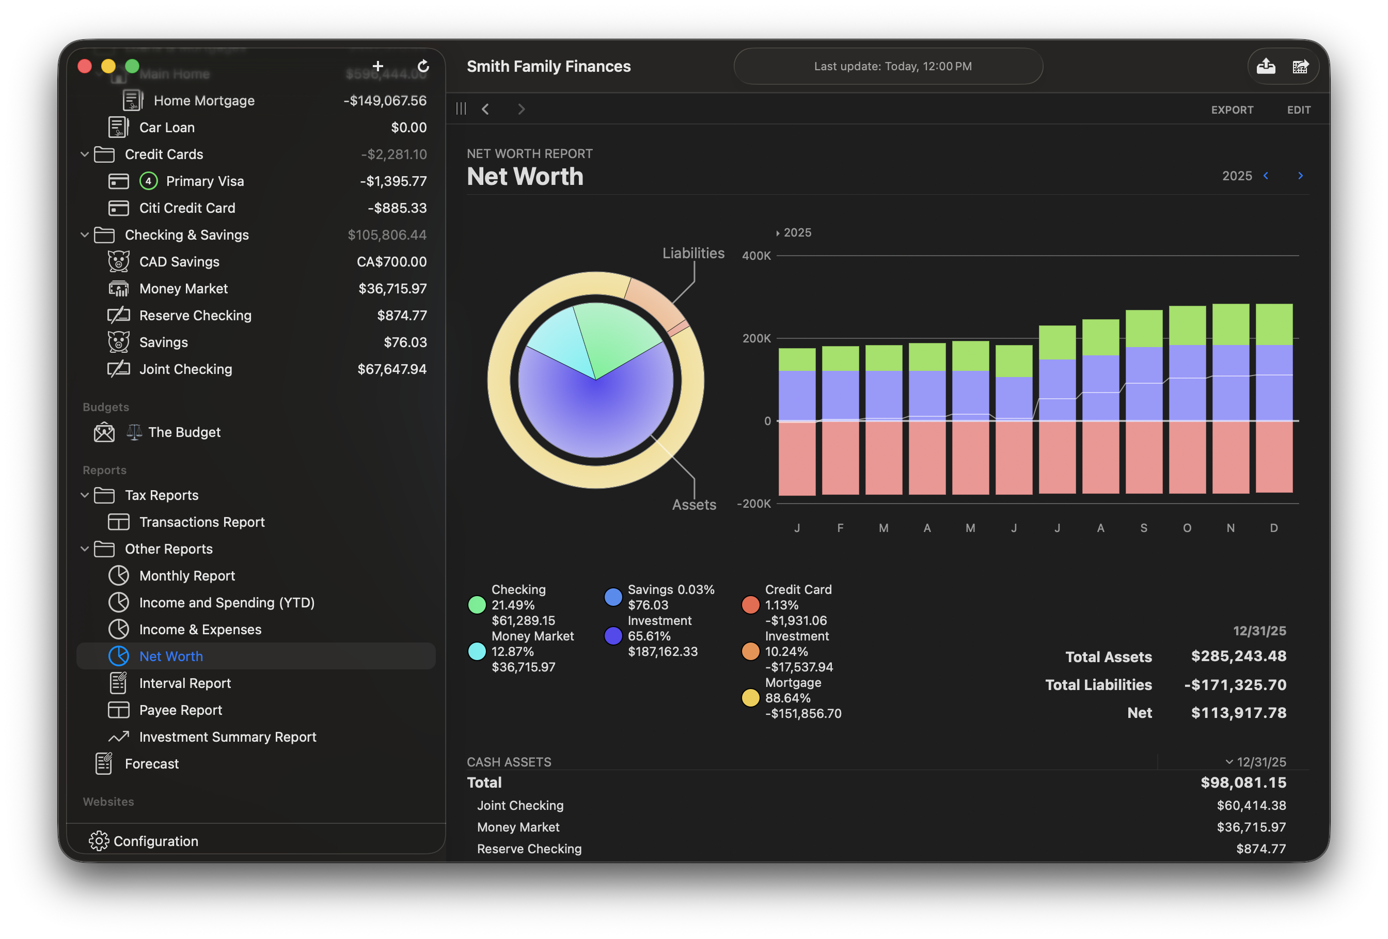Click the December bar in chart
Screen dimensions: 1388x939
[x=1274, y=398]
